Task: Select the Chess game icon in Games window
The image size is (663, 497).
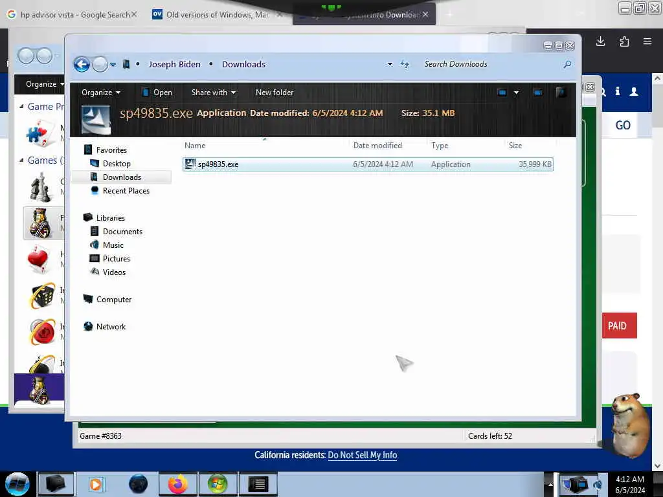Action: tap(41, 187)
